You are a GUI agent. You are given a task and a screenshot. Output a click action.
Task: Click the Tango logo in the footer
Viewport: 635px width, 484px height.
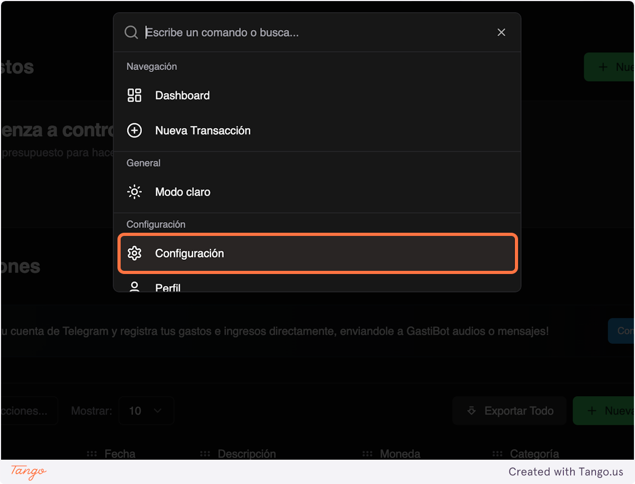pos(29,472)
